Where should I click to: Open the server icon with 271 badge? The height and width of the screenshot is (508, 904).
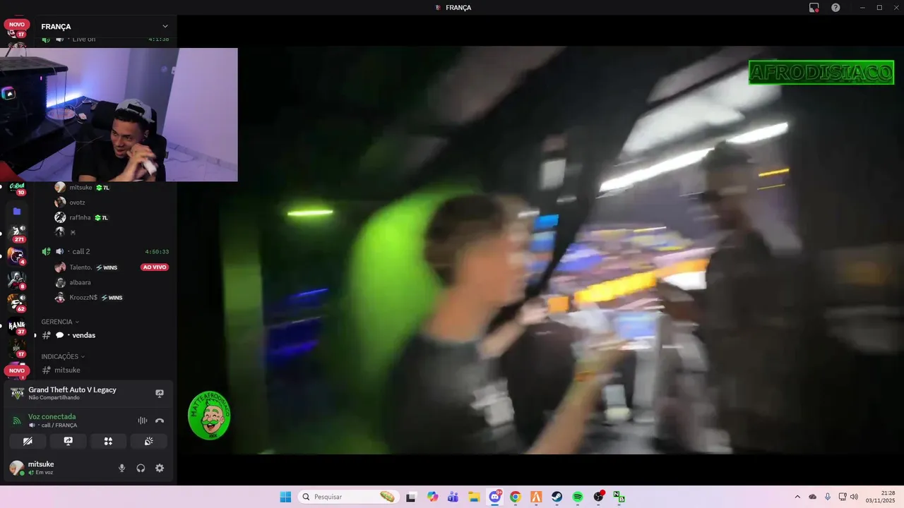[x=17, y=232]
